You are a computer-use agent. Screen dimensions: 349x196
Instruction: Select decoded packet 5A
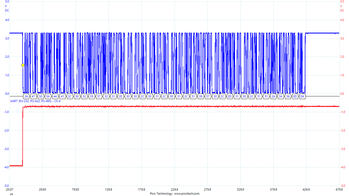click(x=48, y=96)
